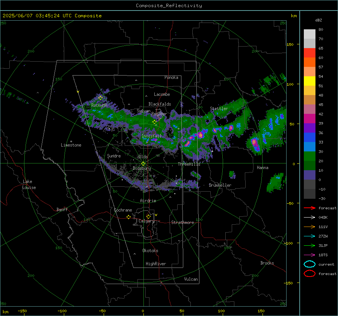Click the red 65–60 dBZ color band

click(x=309, y=53)
